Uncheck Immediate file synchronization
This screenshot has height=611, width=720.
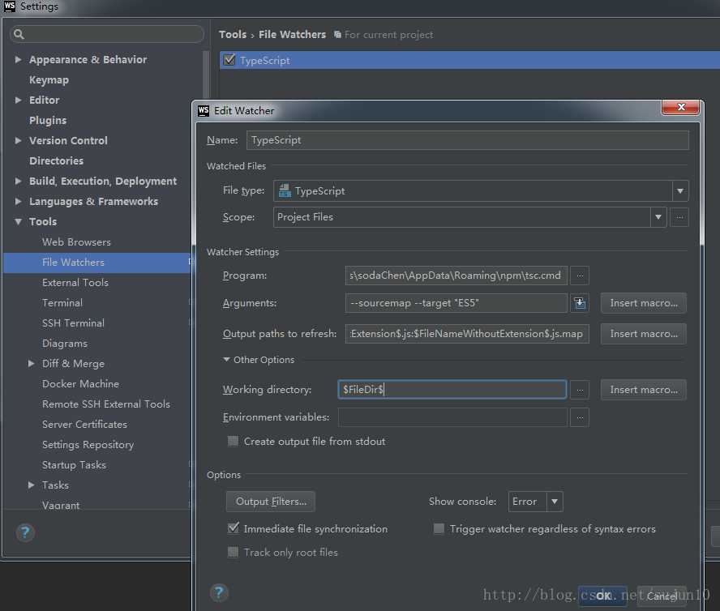[x=234, y=528]
